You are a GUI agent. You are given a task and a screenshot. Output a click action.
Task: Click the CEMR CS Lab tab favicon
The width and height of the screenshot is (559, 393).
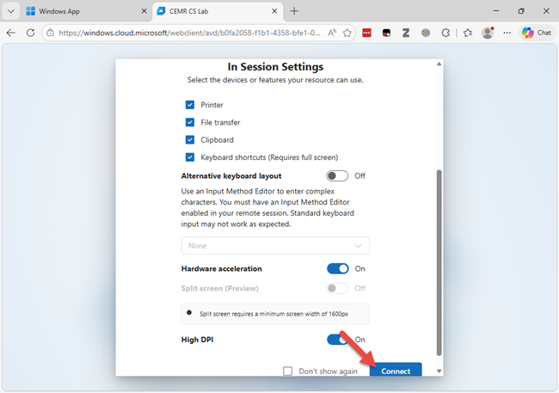[x=161, y=11]
